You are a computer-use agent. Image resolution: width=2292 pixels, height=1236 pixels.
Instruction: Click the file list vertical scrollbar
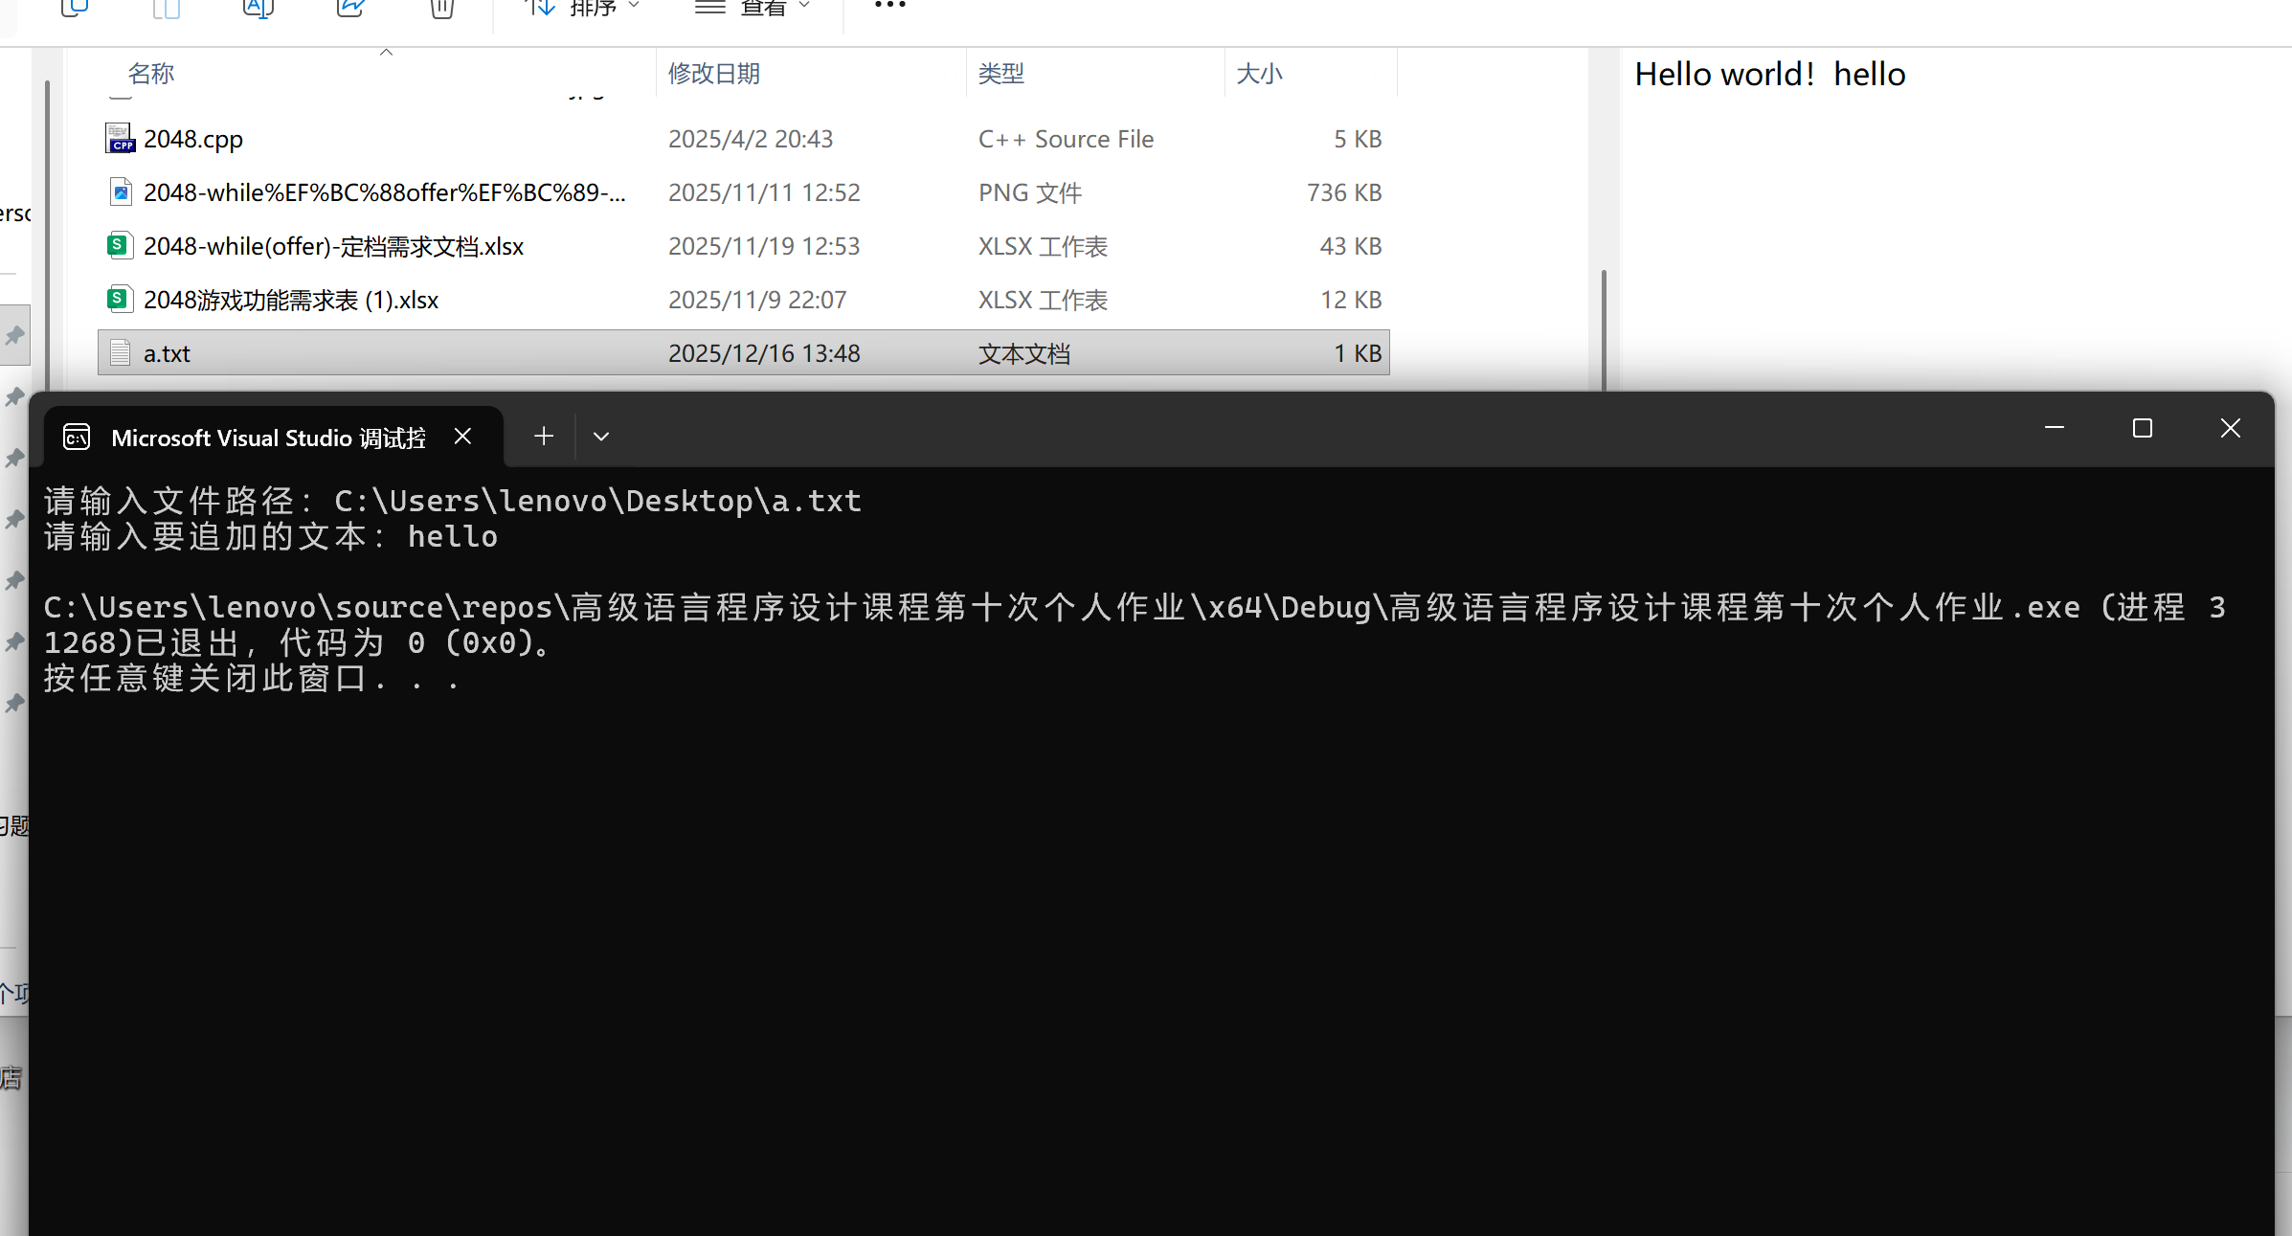[1603, 326]
